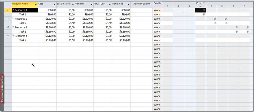Collapse the Resource 4 minus box
Image resolution: width=254 pixels, height=112 pixels.
pyautogui.click(x=13, y=36)
